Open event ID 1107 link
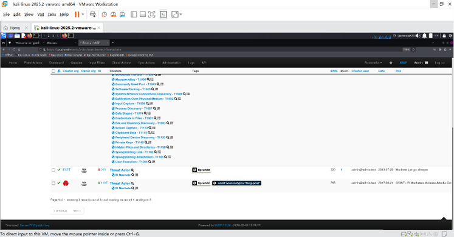This screenshot has height=237, width=454. click(104, 183)
